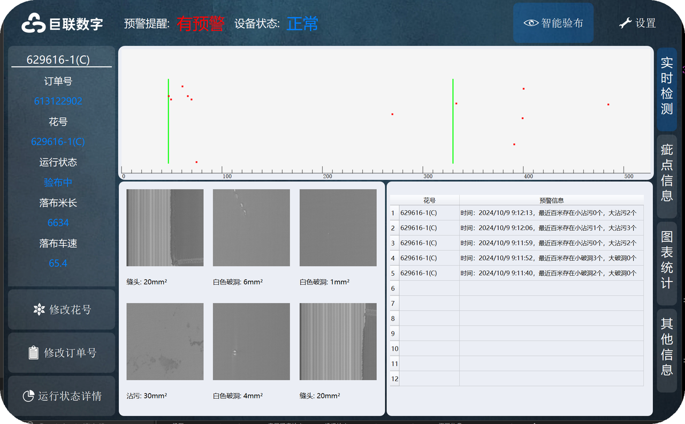Click the 落布米长 value 6634
The height and width of the screenshot is (424, 685).
(x=58, y=223)
